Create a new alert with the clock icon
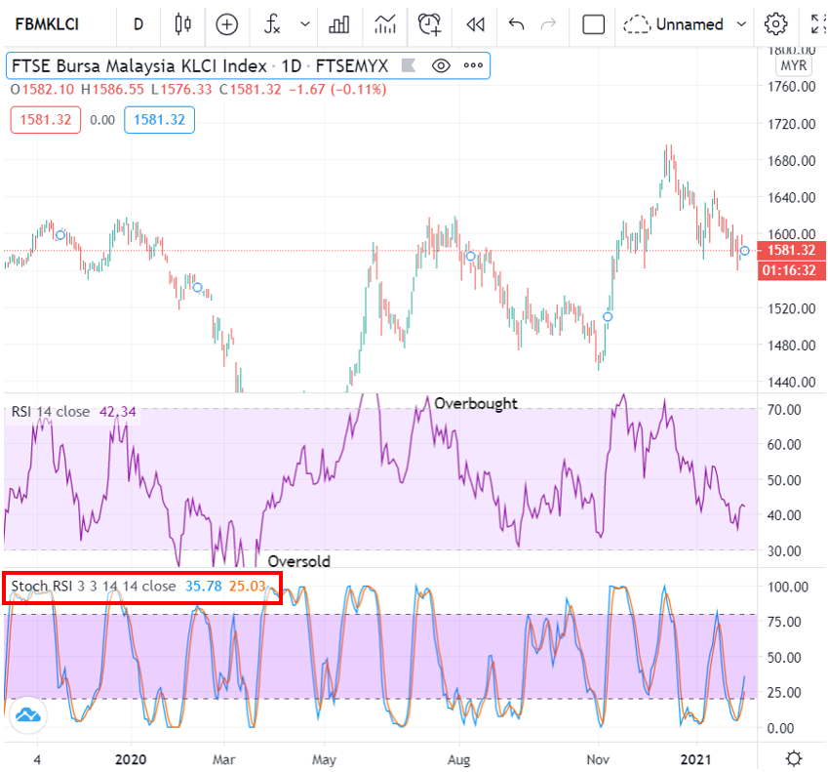The image size is (828, 772). click(x=429, y=24)
